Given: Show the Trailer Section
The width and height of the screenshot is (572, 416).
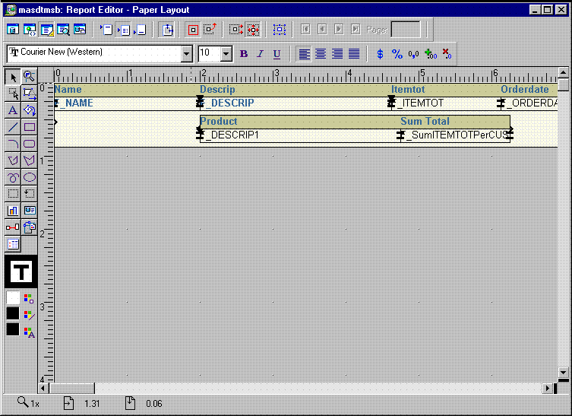Looking at the screenshot, I should 140,30.
